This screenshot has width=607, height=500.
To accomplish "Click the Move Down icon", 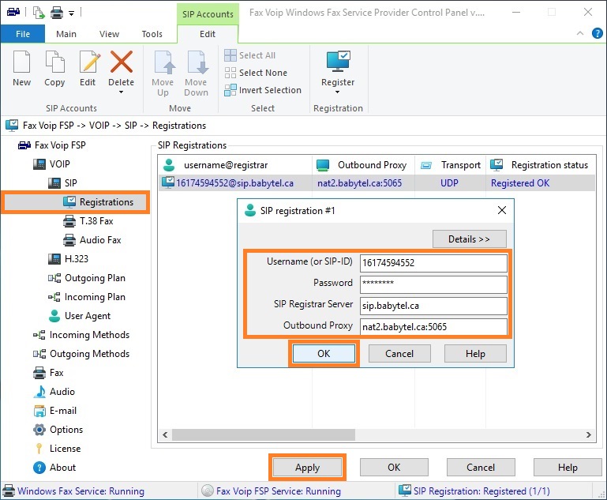I will (197, 62).
